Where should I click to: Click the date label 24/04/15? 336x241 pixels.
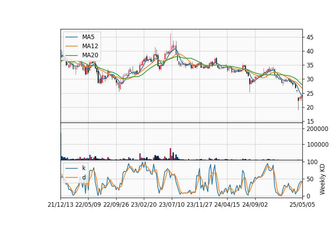(x=227, y=205)
